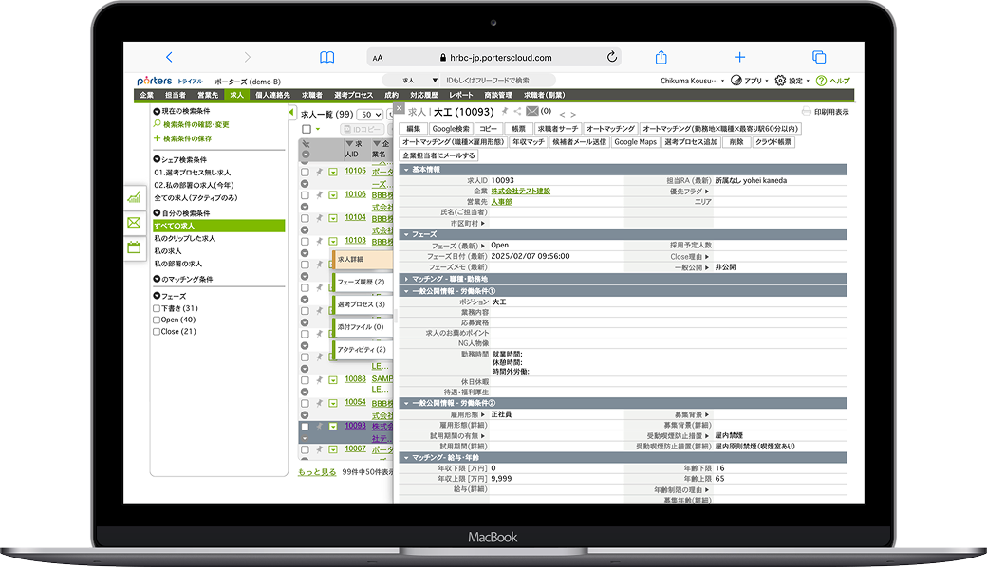The image size is (987, 567).
Task: Open the 株式会社テスト建設 company link
Action: pos(521,192)
